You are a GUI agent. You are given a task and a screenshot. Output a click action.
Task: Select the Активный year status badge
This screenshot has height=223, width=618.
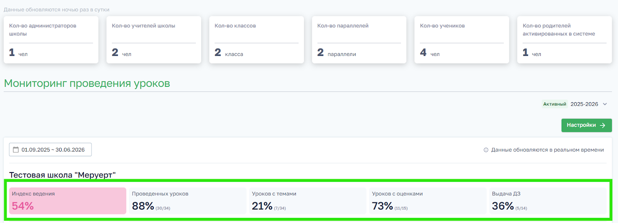point(555,104)
